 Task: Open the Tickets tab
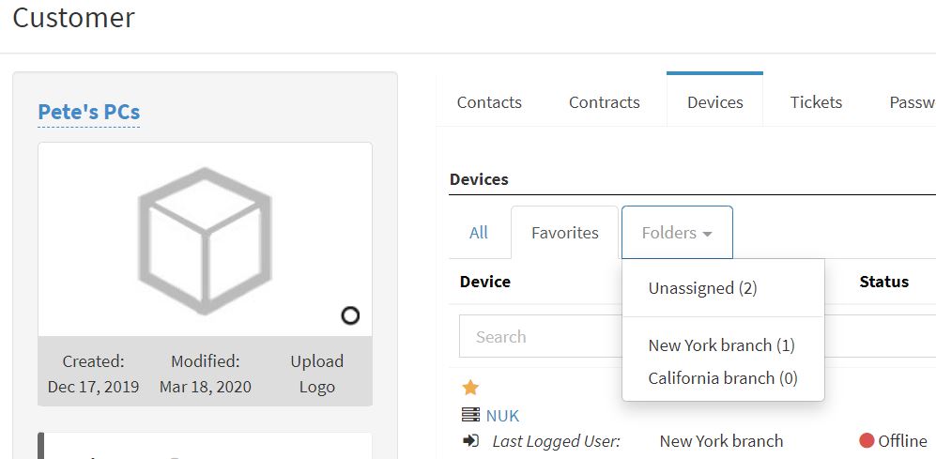click(816, 102)
